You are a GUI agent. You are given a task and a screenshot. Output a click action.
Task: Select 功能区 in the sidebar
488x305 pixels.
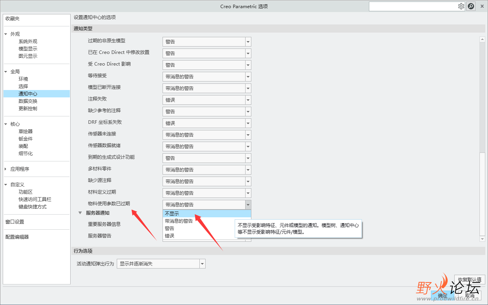(26, 192)
